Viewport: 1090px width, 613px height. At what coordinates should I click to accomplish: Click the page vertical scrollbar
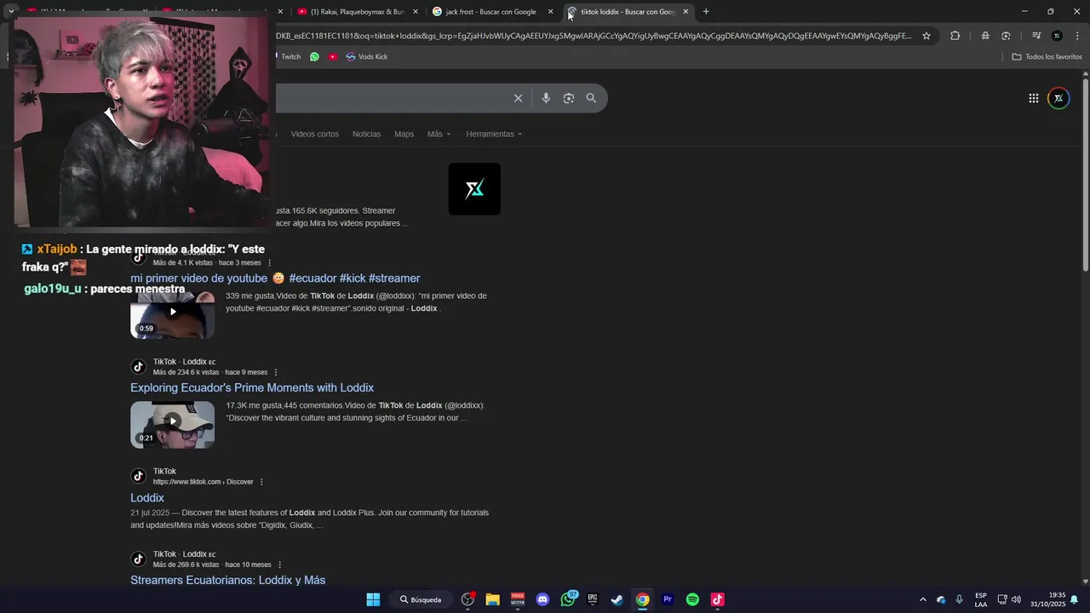coord(1086,175)
